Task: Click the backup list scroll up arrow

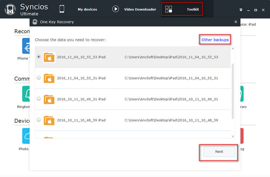Action: (x=233, y=49)
